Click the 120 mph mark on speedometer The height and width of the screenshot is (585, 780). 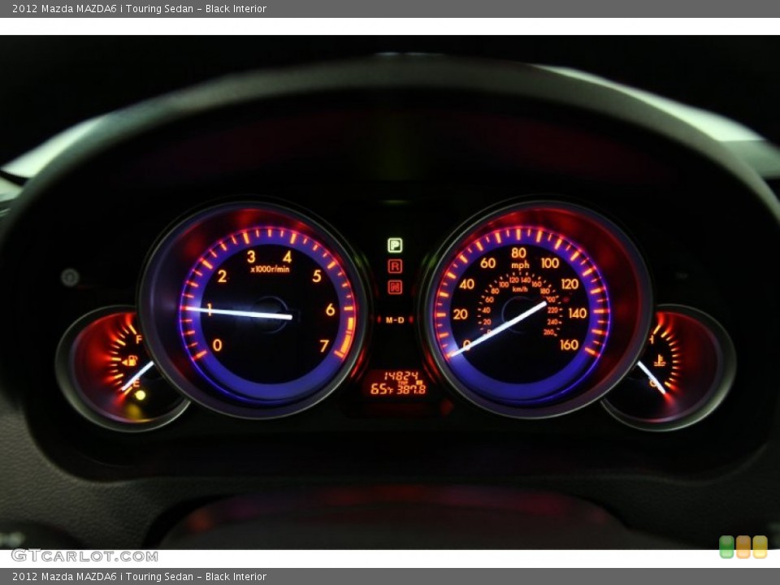570,284
